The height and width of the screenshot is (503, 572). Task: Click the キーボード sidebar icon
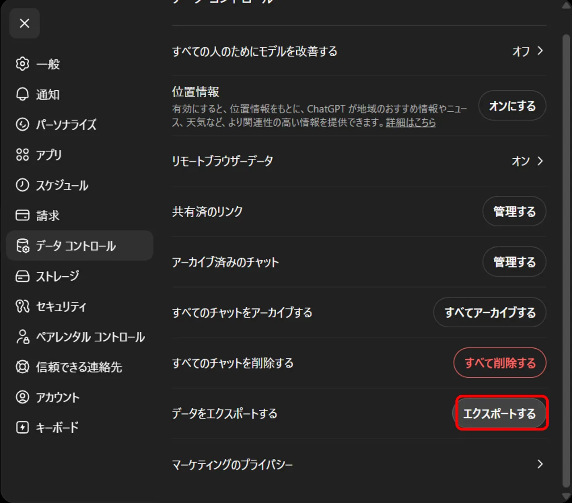tap(22, 427)
